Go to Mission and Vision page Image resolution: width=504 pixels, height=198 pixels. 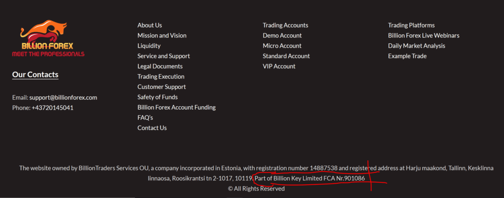pyautogui.click(x=162, y=35)
